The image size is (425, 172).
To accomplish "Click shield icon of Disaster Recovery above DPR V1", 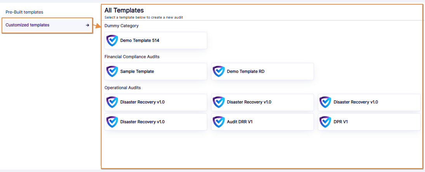I will pos(325,102).
